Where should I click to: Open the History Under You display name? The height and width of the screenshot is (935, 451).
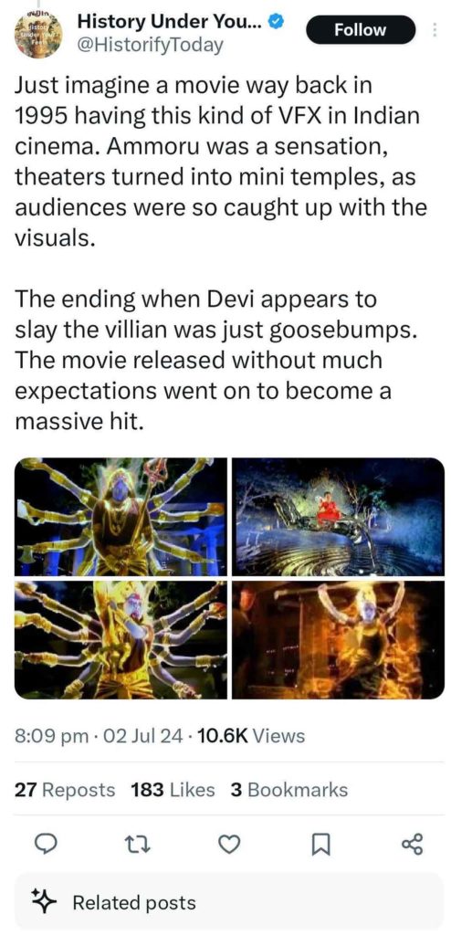(x=172, y=22)
